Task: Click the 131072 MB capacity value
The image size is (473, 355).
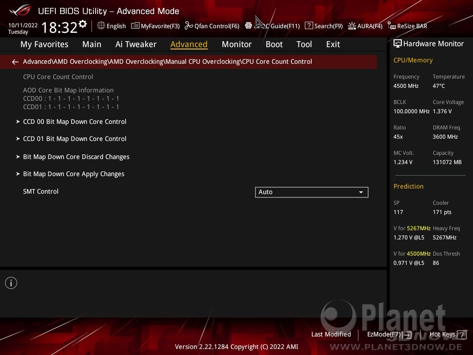Action: tap(447, 162)
